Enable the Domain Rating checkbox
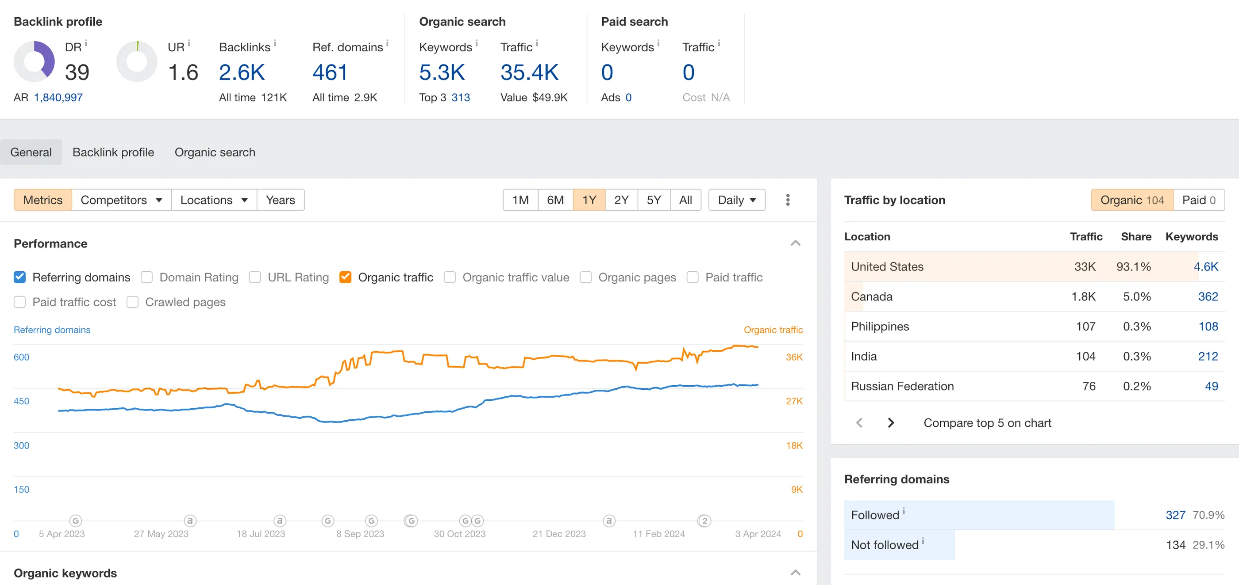This screenshot has height=585, width=1239. point(147,277)
